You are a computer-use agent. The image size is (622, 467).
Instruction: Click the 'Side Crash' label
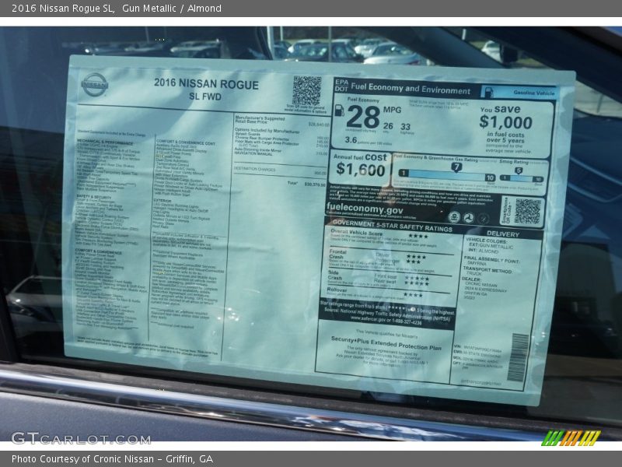tap(335, 276)
